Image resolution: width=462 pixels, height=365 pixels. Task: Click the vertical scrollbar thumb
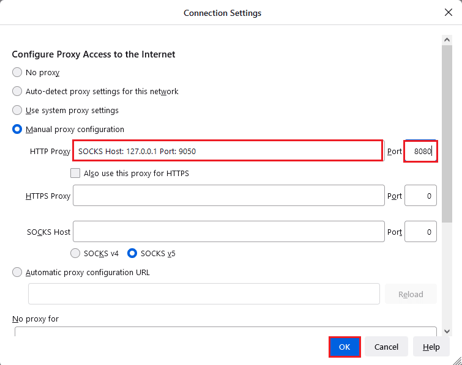click(447, 134)
